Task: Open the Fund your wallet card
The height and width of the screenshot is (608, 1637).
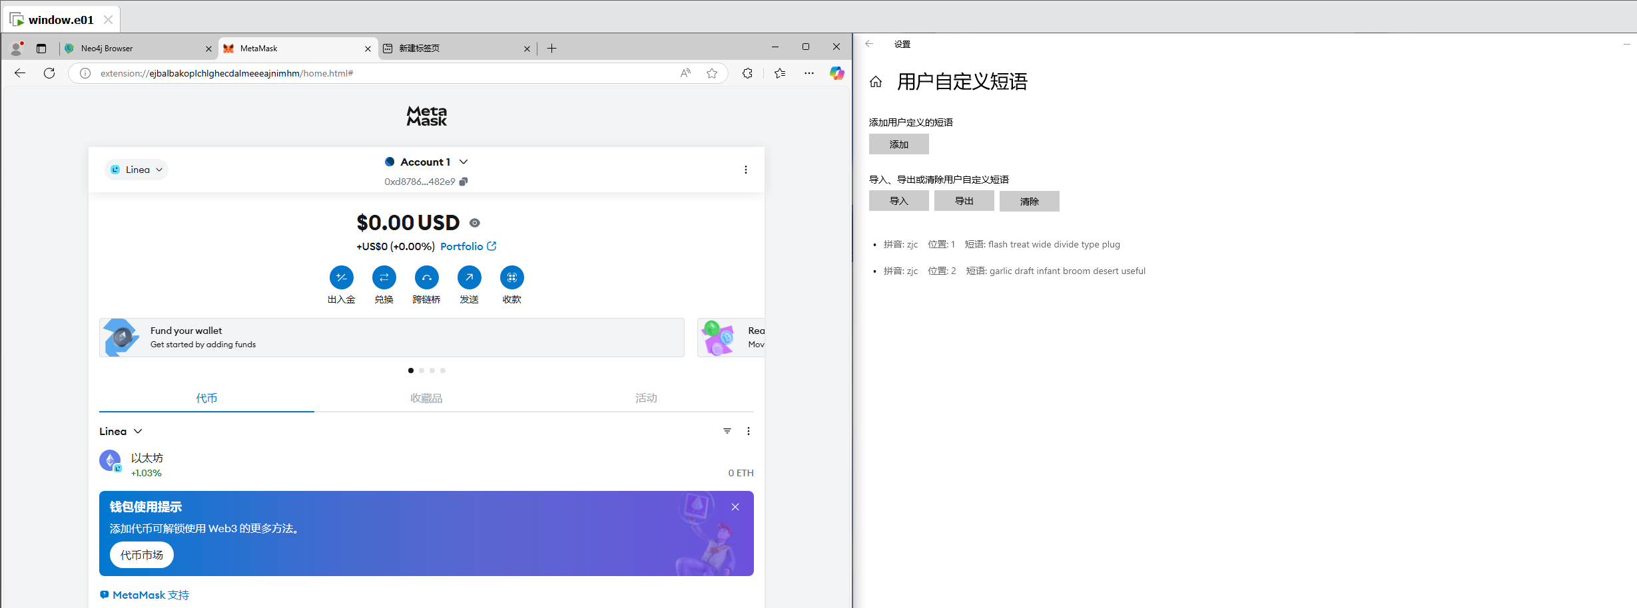Action: point(392,337)
